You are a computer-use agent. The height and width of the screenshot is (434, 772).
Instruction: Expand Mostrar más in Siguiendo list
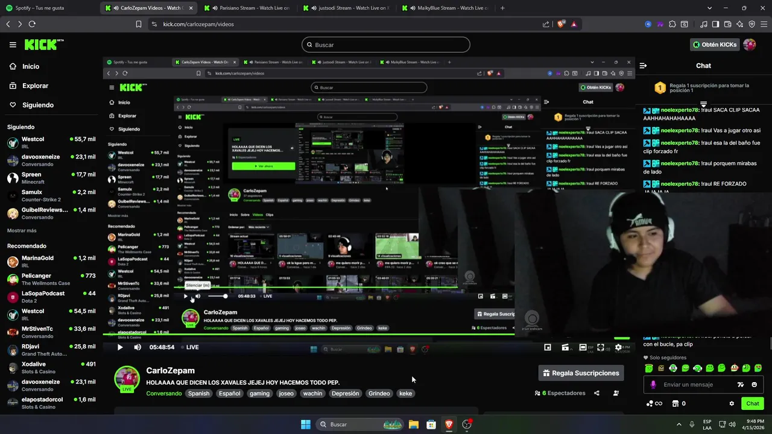click(22, 230)
